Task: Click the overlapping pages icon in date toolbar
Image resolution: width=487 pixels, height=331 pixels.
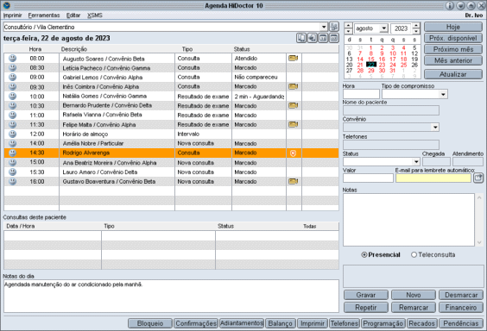Action: (x=301, y=38)
